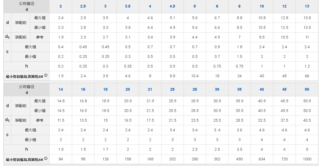323x166 pixels.
Task: Select the blue diameter 4.5 header link
Action: tap(173, 6)
